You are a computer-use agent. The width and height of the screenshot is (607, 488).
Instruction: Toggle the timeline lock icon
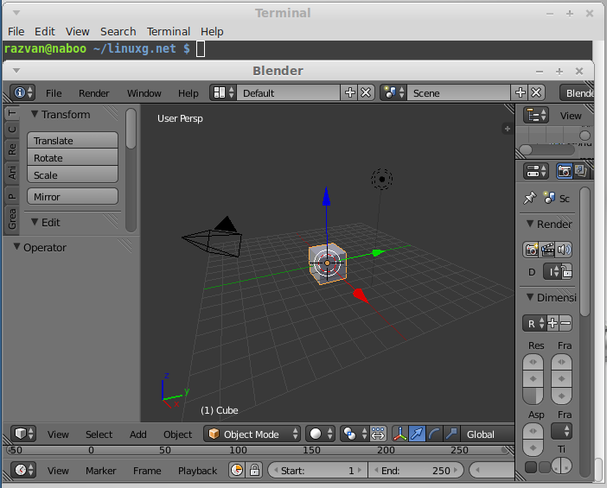(x=254, y=470)
